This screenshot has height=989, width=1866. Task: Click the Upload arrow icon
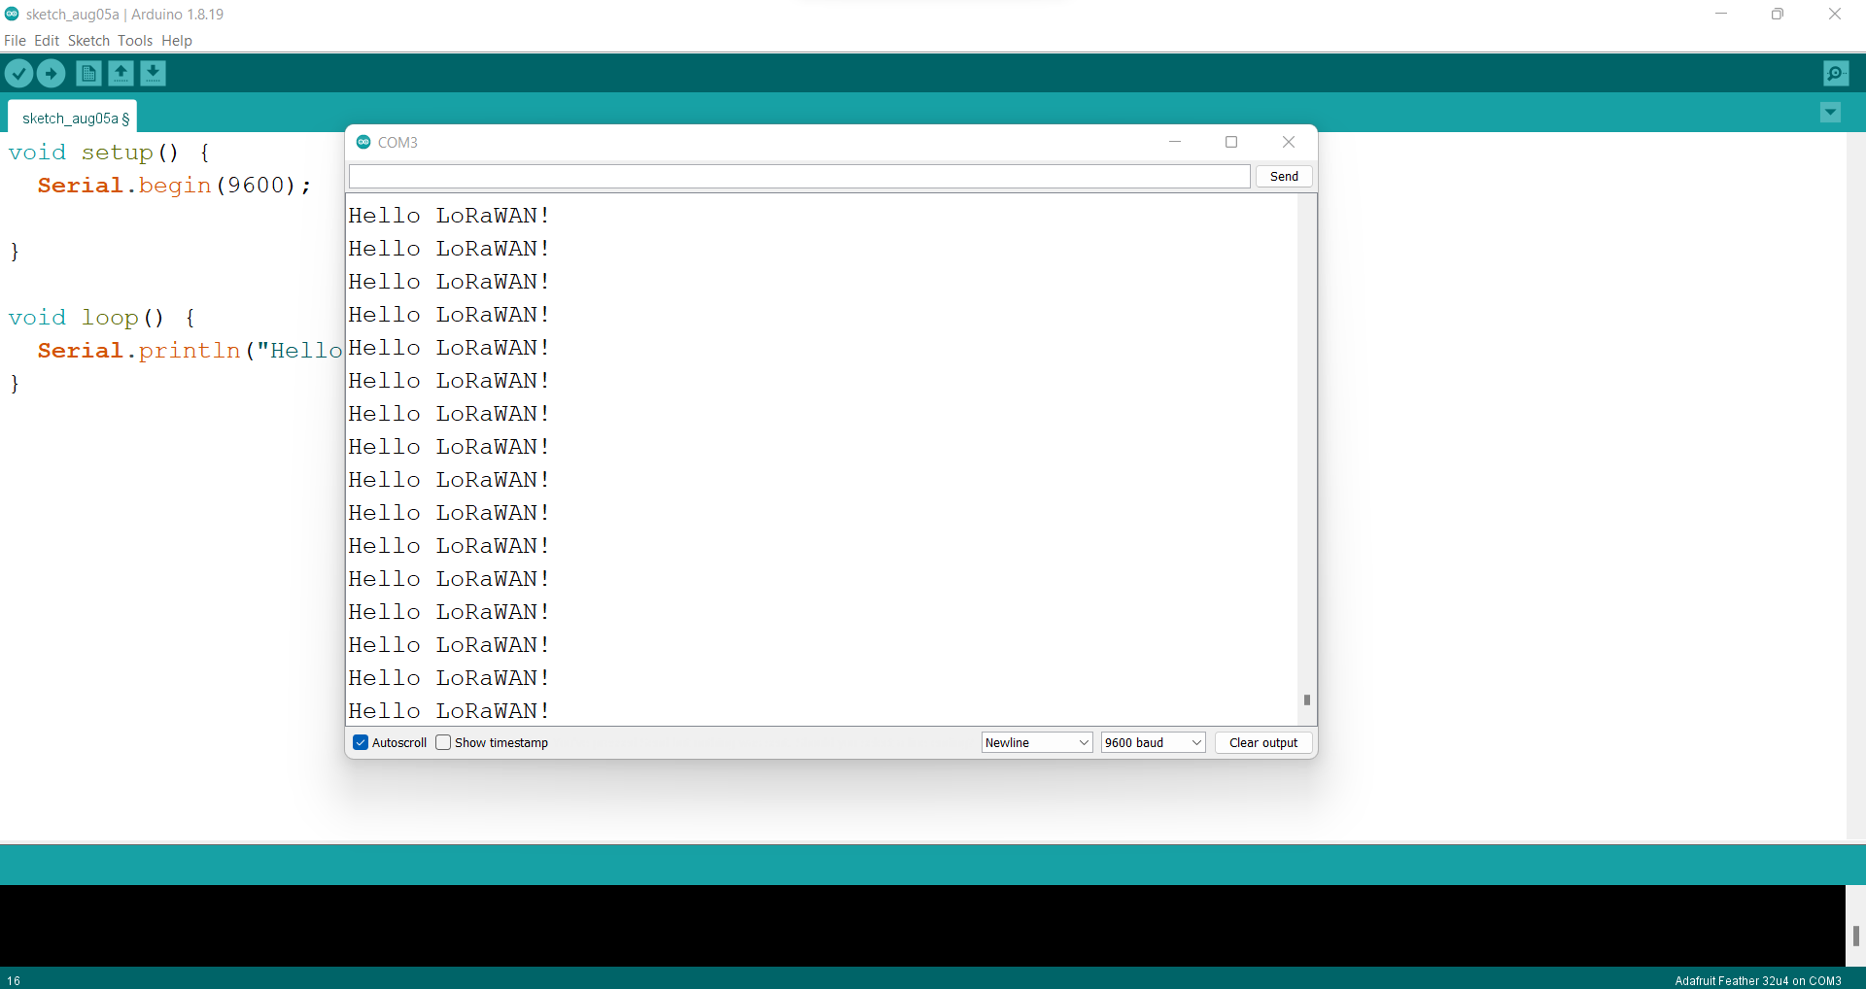[51, 73]
